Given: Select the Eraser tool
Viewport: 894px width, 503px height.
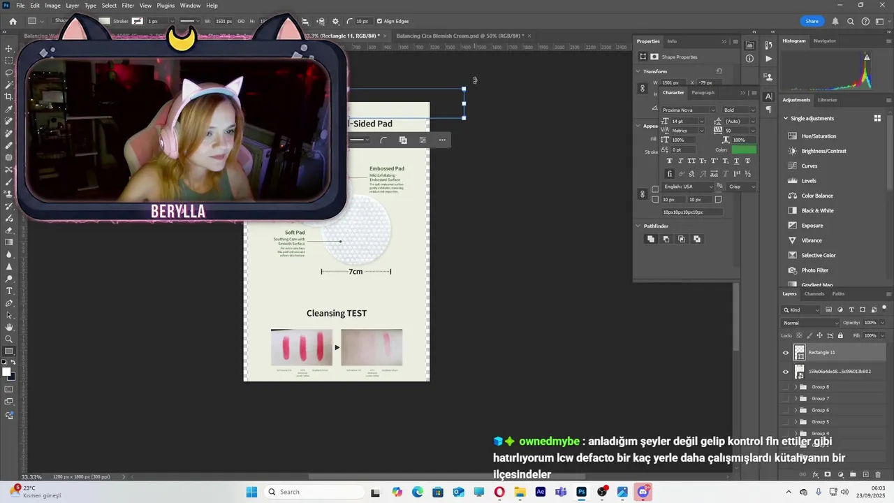Looking at the screenshot, I should tap(9, 230).
